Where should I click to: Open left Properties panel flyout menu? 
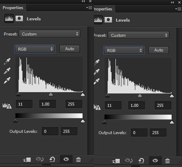pos(89,7)
